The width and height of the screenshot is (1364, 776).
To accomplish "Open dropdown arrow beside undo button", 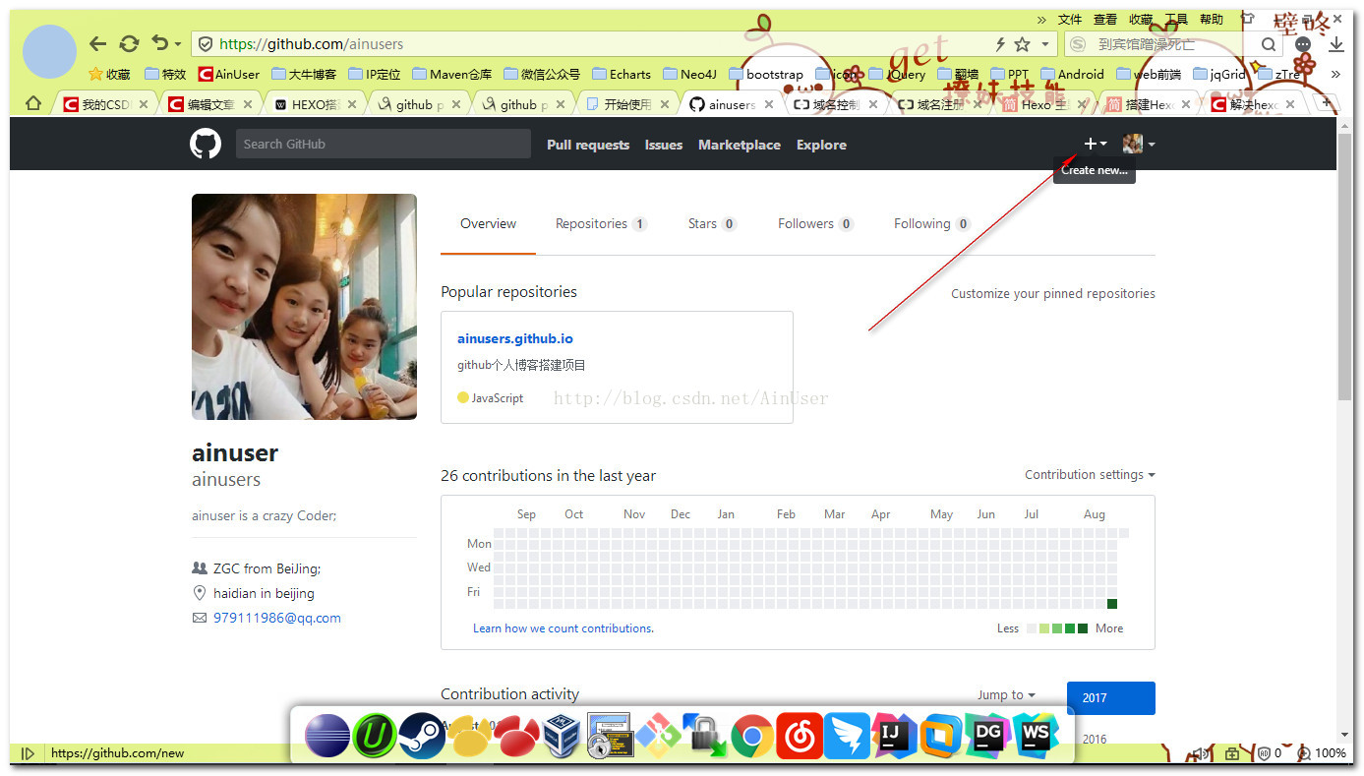I will 178,44.
